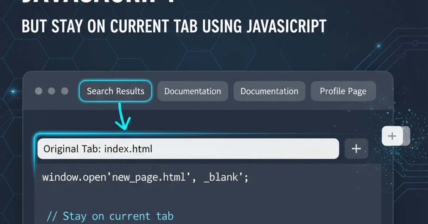This screenshot has height=224, width=428.
Task: Click the plus button beside the address bar
Action: click(x=356, y=149)
